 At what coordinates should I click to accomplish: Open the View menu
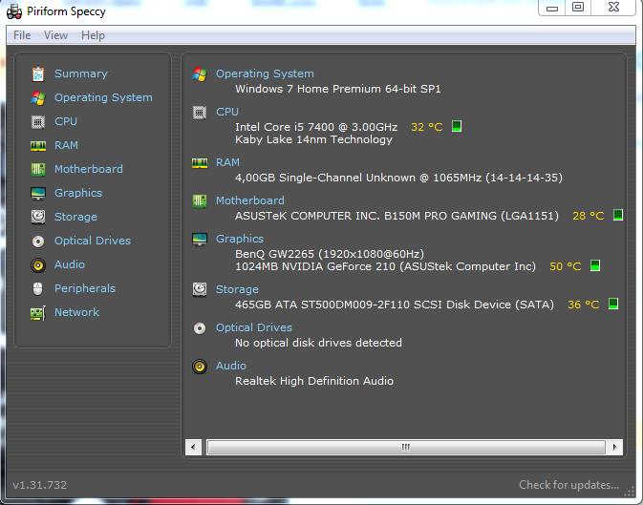click(55, 35)
